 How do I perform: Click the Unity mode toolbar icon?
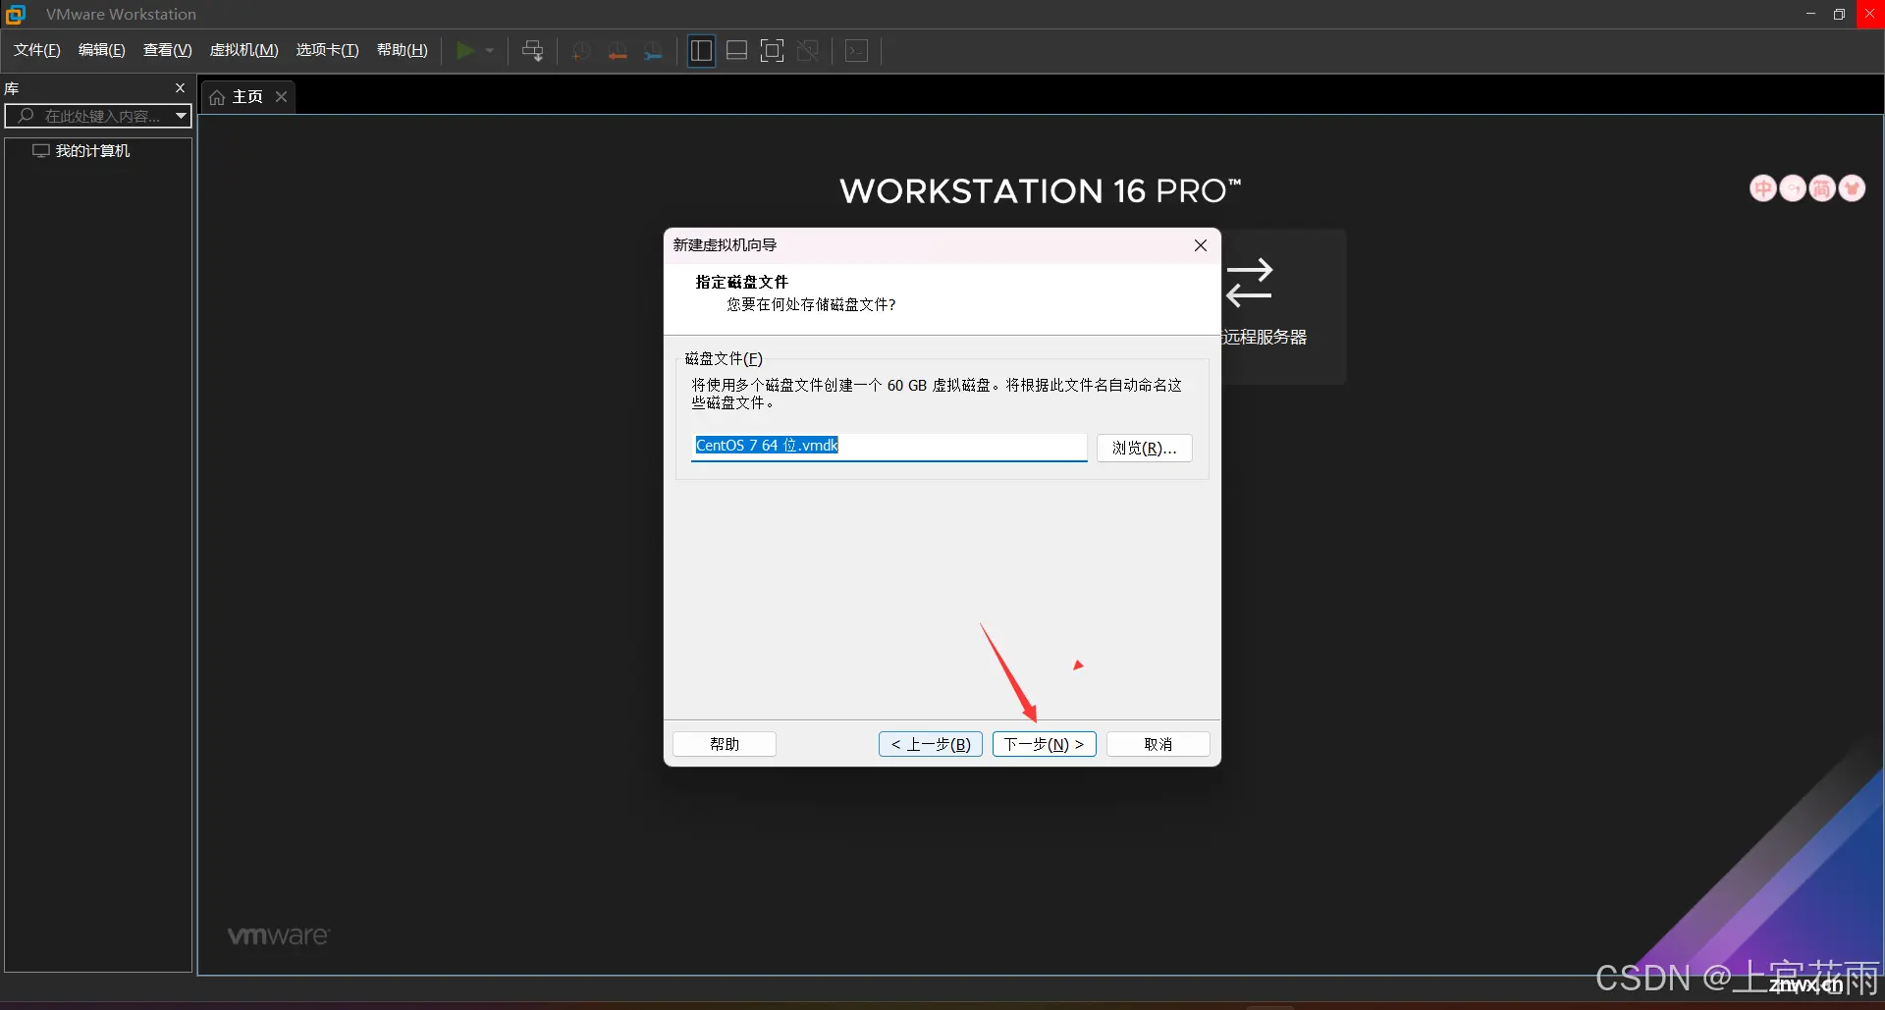(808, 50)
